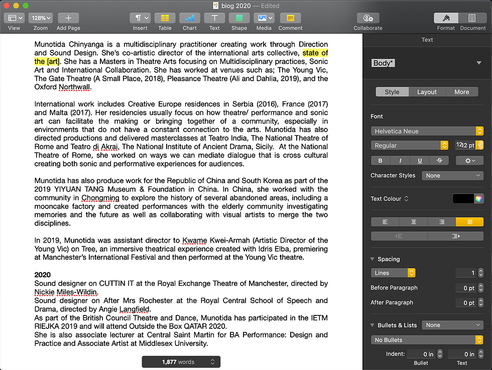Viewport: 492px width, 370px height.
Task: Switch to the More tab
Action: [x=461, y=92]
